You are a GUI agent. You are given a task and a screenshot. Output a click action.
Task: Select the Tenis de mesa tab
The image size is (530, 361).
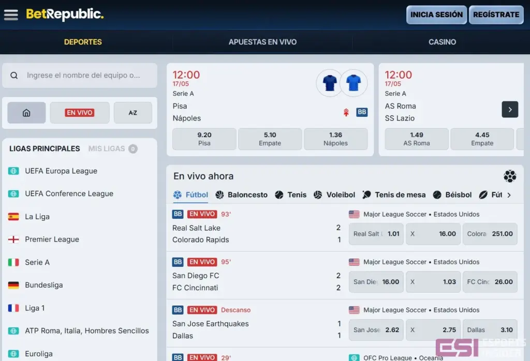(x=394, y=195)
